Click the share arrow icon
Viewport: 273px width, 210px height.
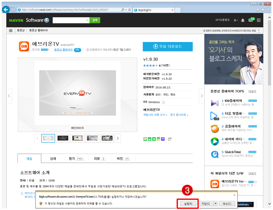tap(170, 139)
